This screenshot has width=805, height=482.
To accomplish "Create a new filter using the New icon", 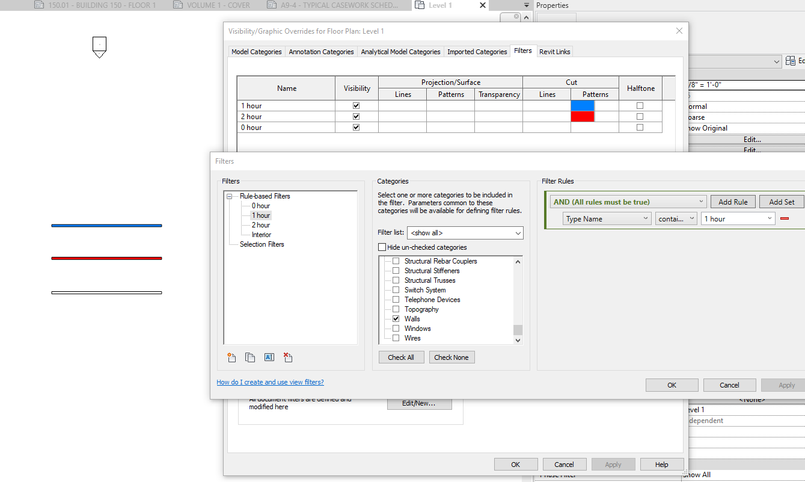I will pyautogui.click(x=231, y=357).
